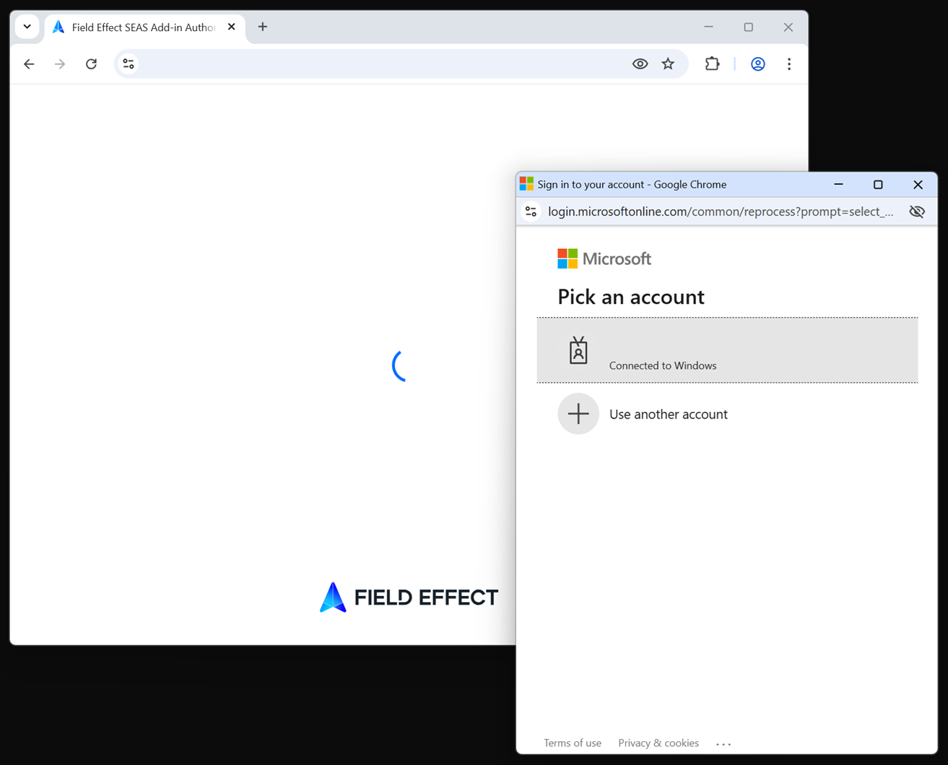
Task: Maximize the main Chrome window
Action: 748,27
